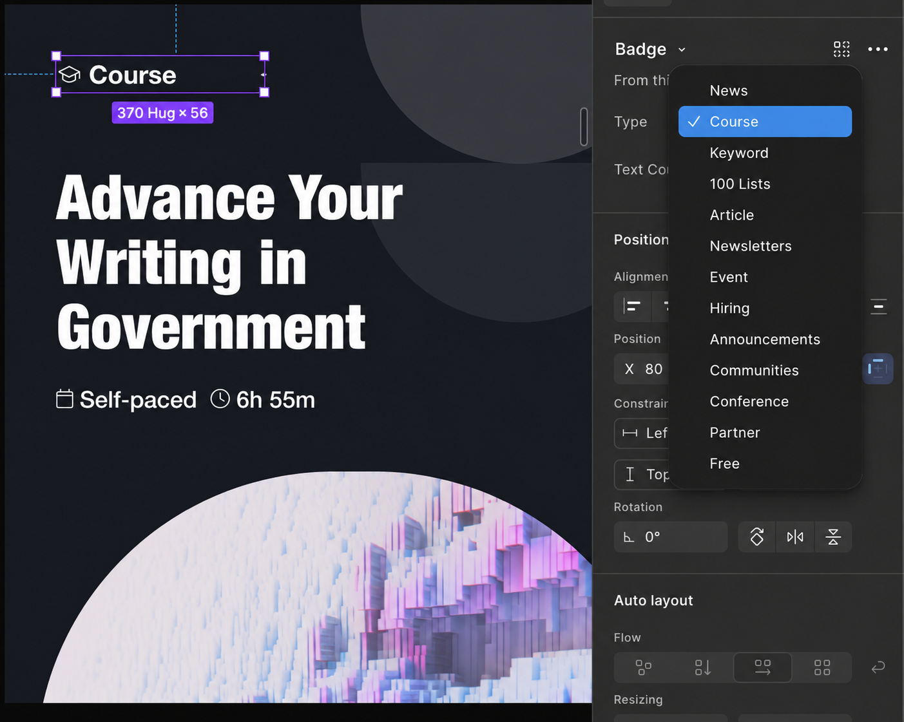904x722 pixels.
Task: Expand the Badge component chevron
Action: [682, 50]
